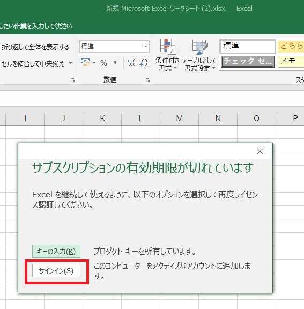Toggle wrap text (折り返して全体を表示する)
Image resolution: width=304 pixels, height=309 pixels.
pos(35,47)
